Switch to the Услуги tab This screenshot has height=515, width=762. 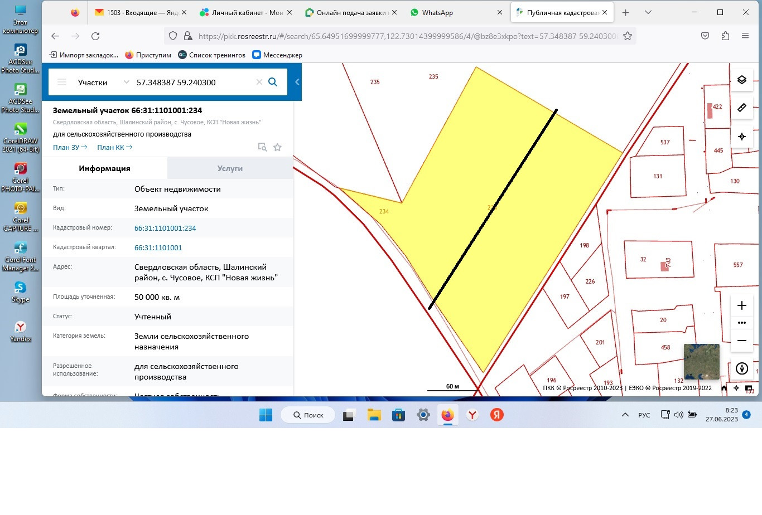click(230, 168)
